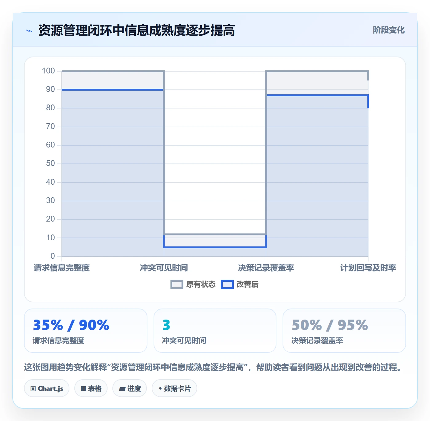Click the 50 y-axis tick label

coord(50,163)
